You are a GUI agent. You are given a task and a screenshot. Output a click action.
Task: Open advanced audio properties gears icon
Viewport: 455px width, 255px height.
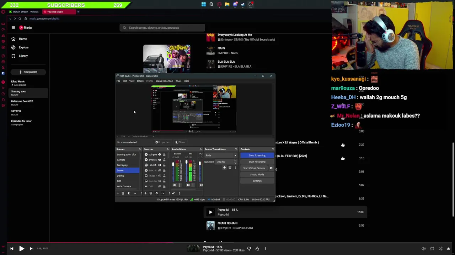[173, 193]
